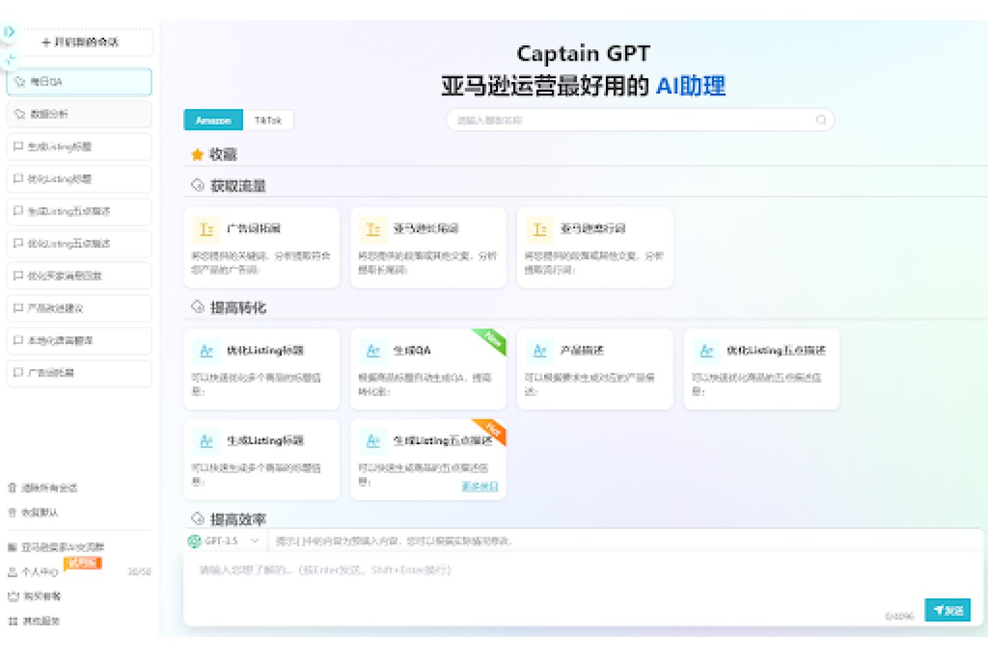Open 个人中心 via its person icon
Image resolution: width=988 pixels, height=658 pixels.
coord(12,572)
